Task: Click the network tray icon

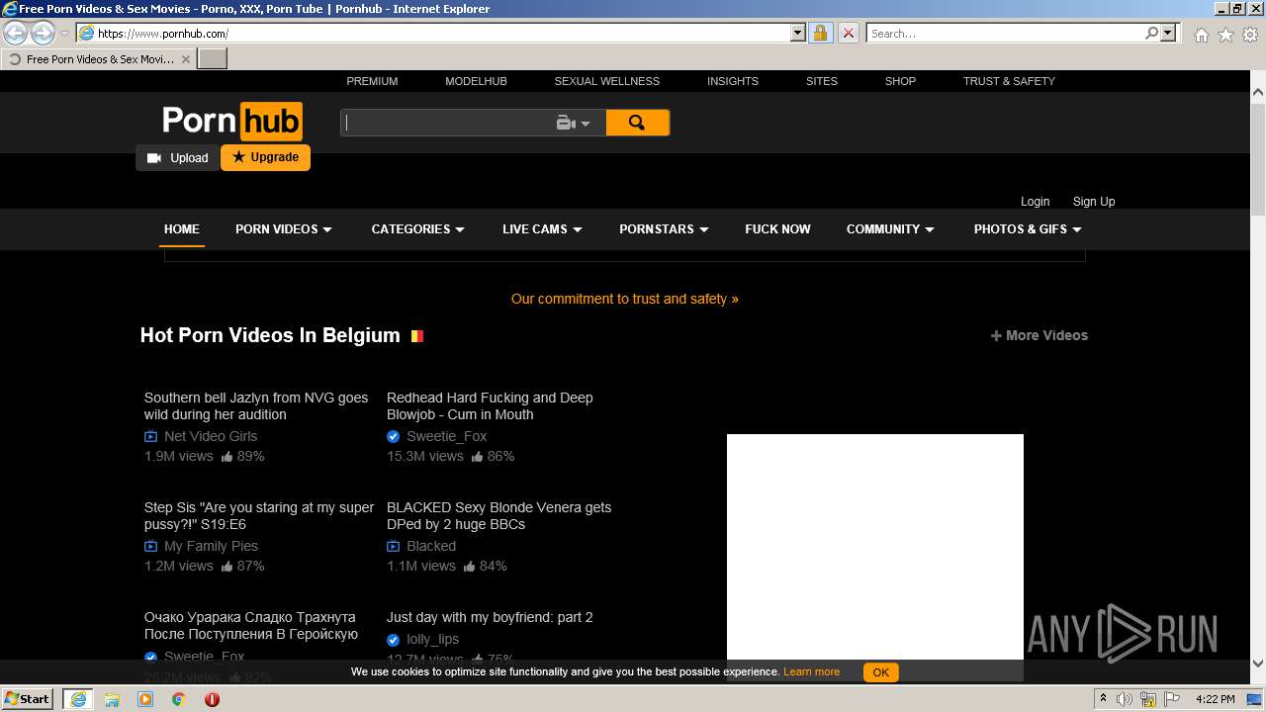Action: click(x=1148, y=699)
